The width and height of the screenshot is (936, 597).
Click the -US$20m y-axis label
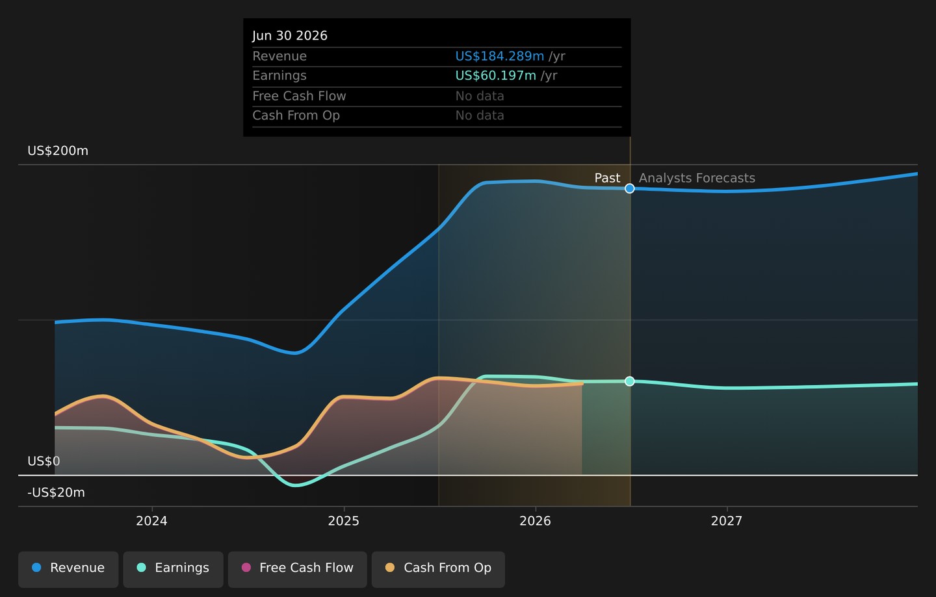(56, 492)
